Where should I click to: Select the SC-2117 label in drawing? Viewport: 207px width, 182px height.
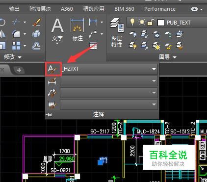(100, 131)
